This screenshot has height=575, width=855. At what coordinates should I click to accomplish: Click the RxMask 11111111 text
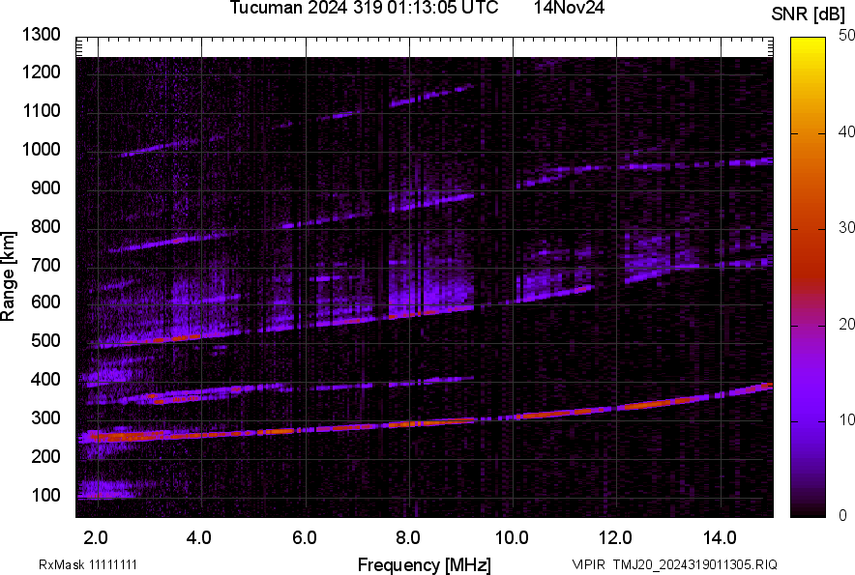pos(88,564)
